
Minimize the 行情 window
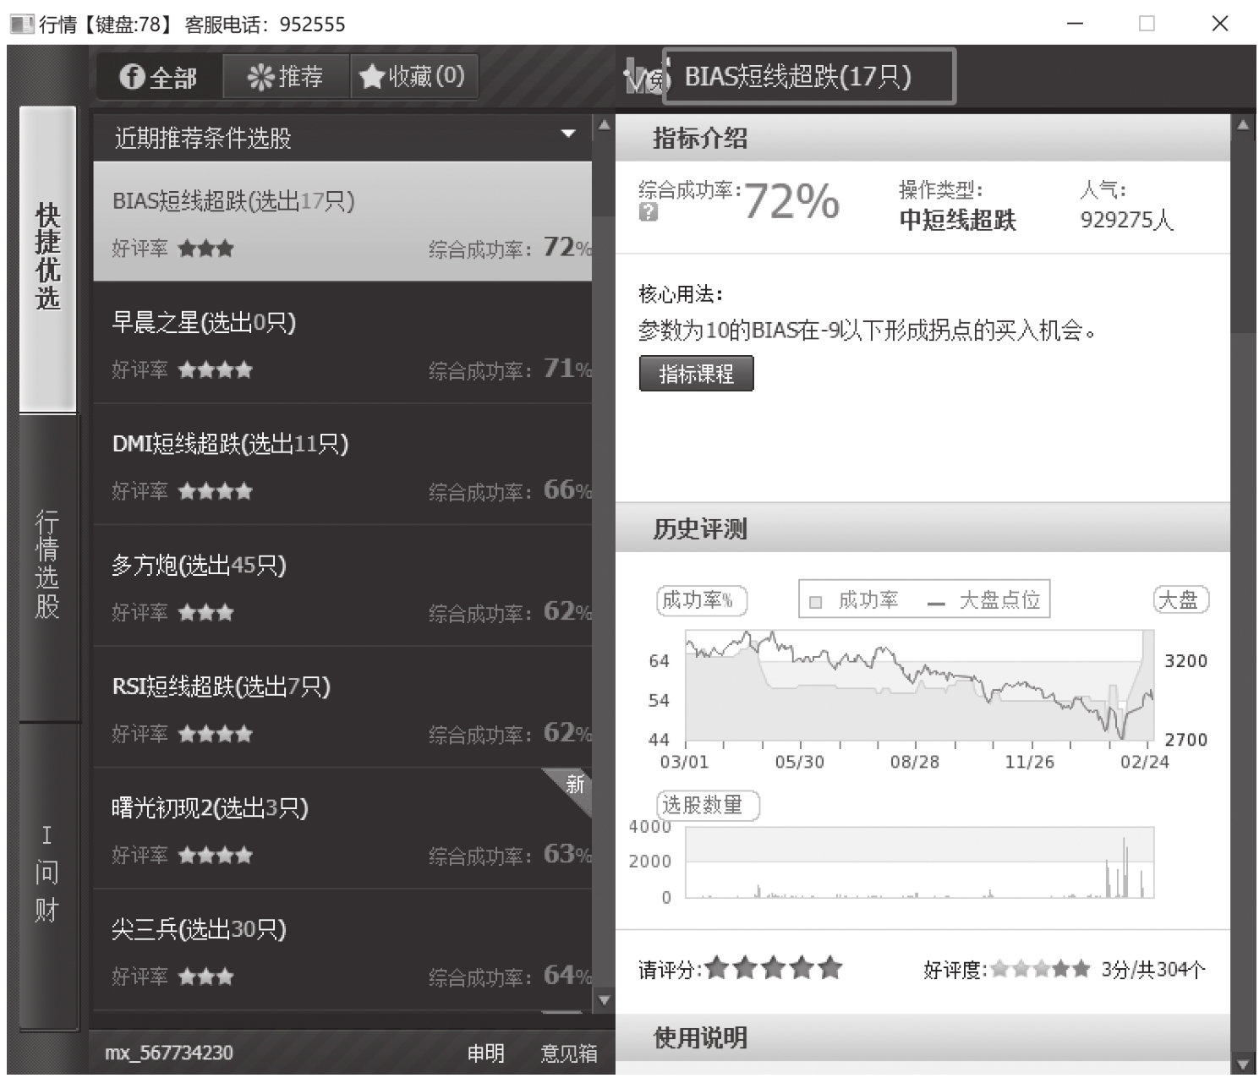click(x=1075, y=24)
